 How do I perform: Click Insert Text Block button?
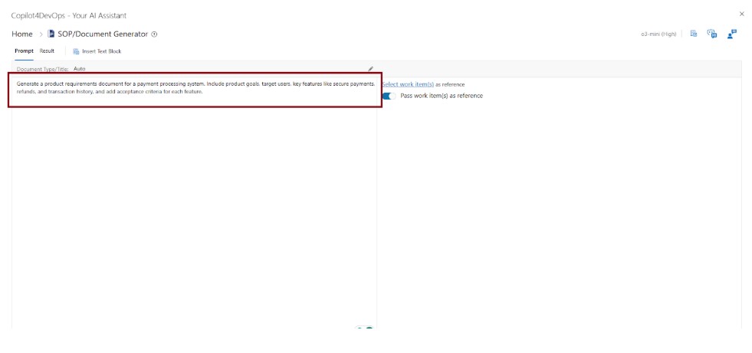coord(97,51)
